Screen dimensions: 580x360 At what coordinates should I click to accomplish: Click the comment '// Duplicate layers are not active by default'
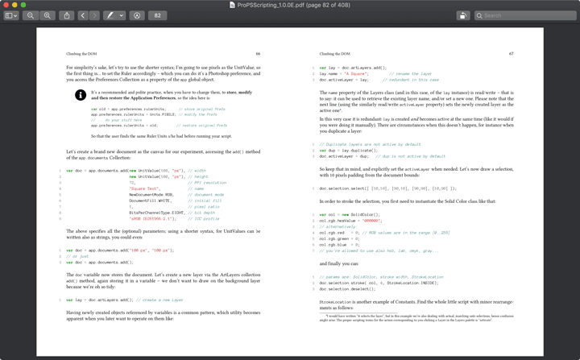pos(370,144)
